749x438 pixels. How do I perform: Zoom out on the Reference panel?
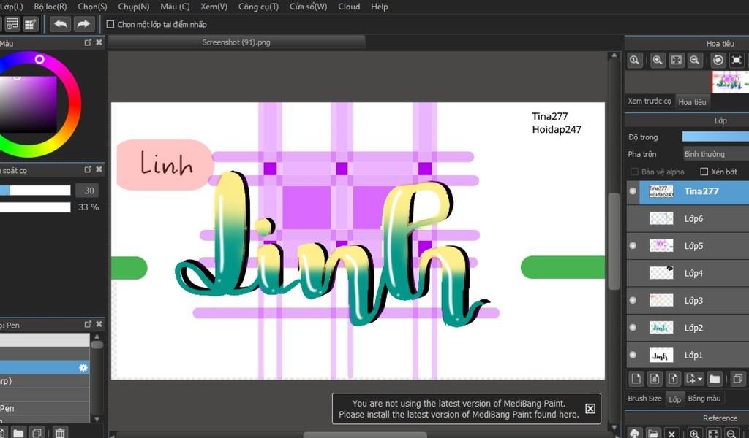point(731,433)
